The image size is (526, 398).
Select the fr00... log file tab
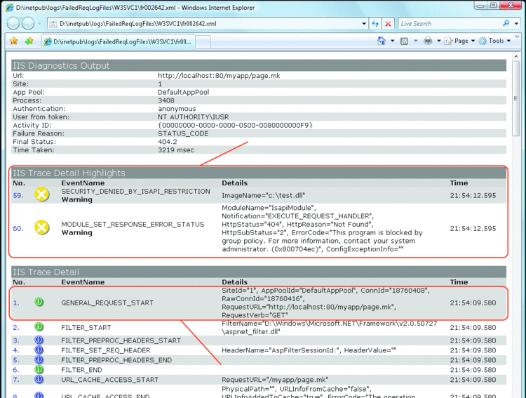pos(118,41)
